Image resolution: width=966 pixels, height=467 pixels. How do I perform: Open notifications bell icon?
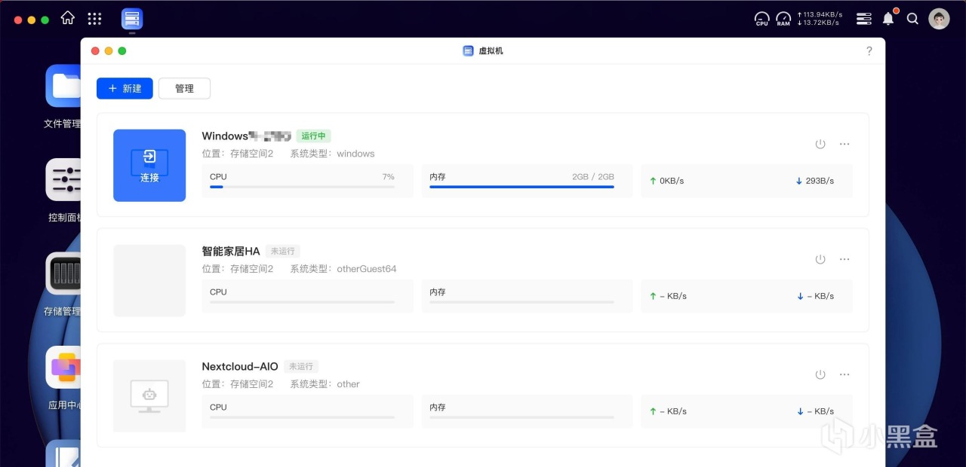click(889, 18)
